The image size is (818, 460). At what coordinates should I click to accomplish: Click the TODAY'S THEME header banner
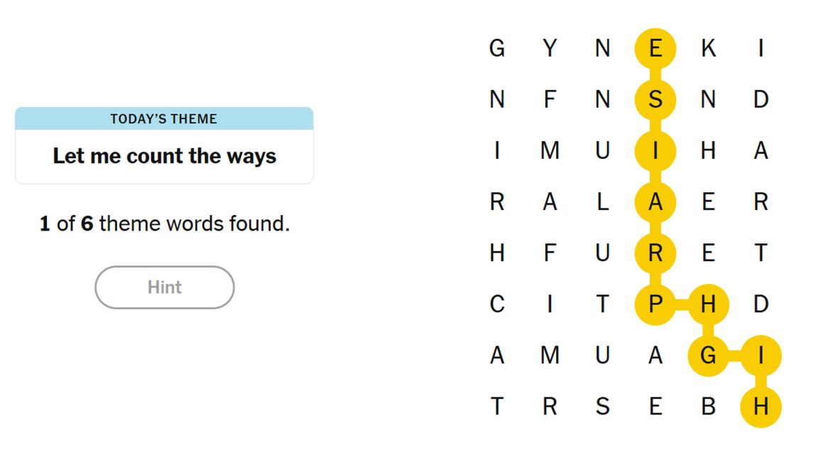coord(164,119)
